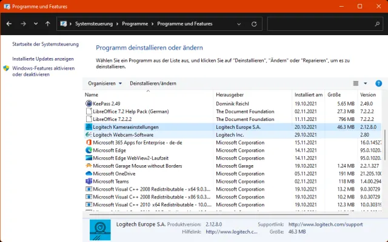
Task: Select the Microsoft Teams entry name
Action: [110, 181]
